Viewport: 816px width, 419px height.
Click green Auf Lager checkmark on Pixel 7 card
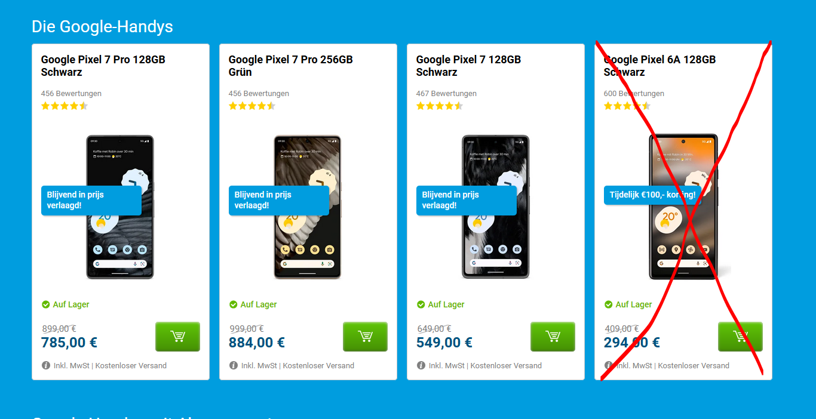coord(421,304)
